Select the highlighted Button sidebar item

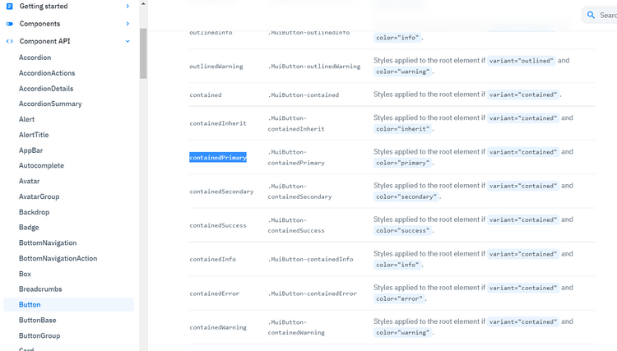click(x=30, y=305)
